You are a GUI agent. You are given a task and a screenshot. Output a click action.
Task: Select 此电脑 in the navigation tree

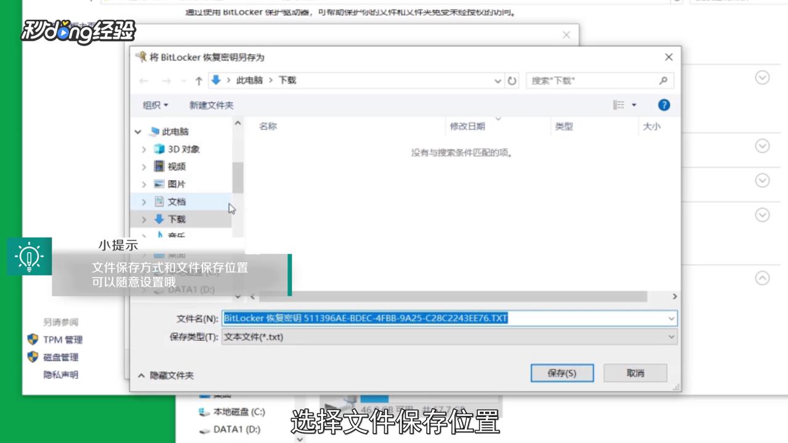coord(175,132)
